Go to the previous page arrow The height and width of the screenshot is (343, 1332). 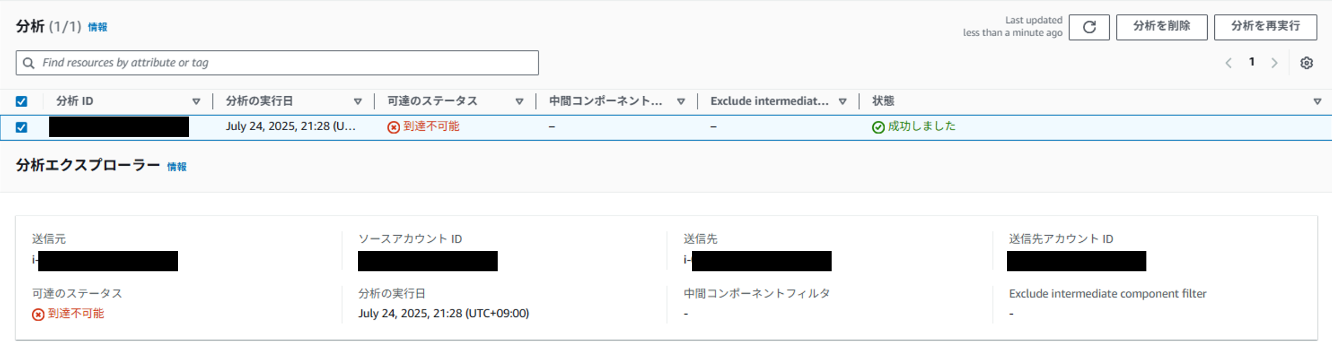[1229, 63]
